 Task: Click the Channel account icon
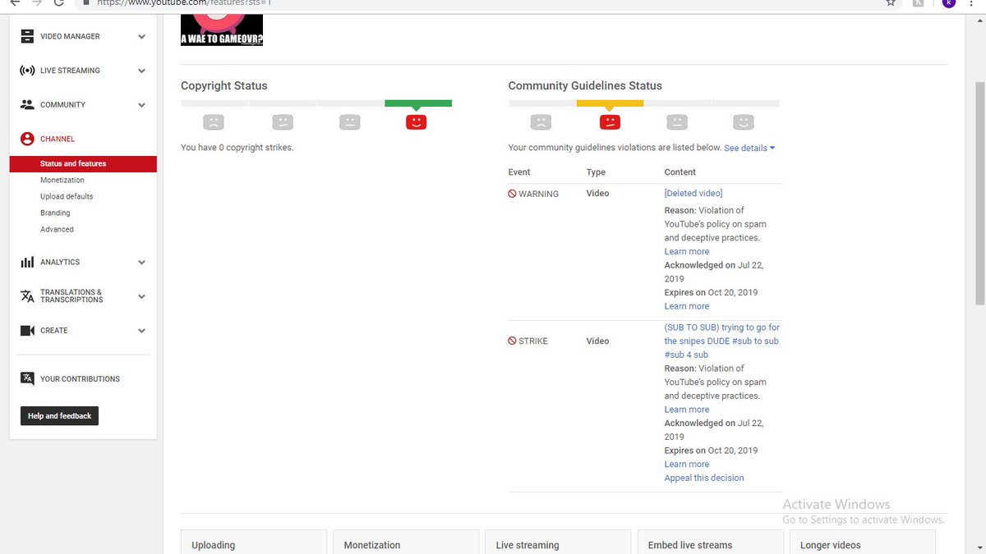[27, 139]
